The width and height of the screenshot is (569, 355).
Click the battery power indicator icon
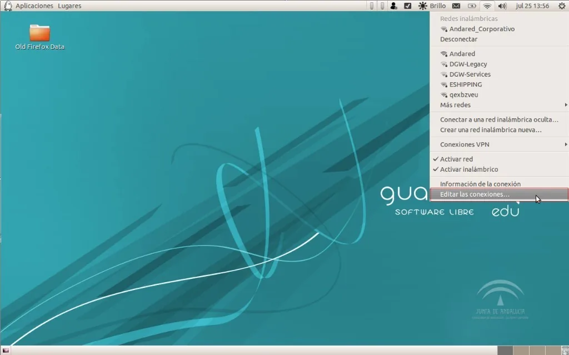pos(472,6)
